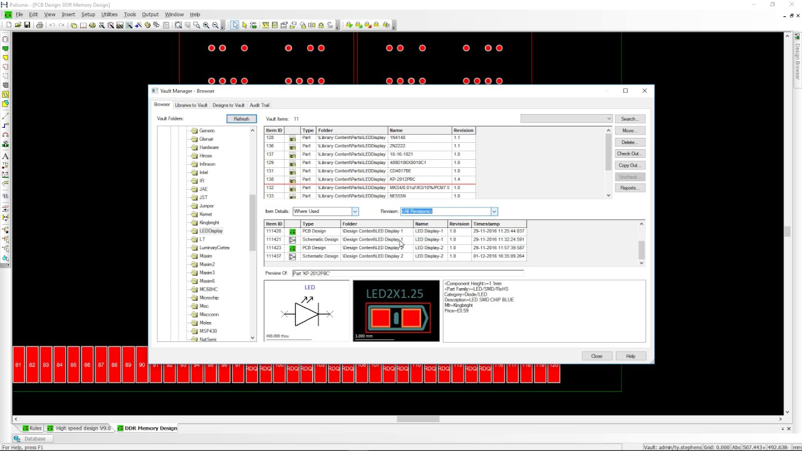Open the File menu
The image size is (802, 451).
(19, 14)
